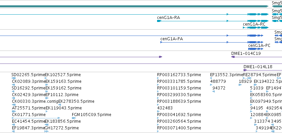Select the DME1-014C19 clone feature
The width and height of the screenshot is (282, 133).
tap(256, 57)
